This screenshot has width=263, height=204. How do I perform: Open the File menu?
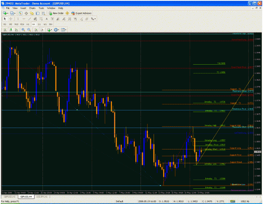click(x=8, y=8)
